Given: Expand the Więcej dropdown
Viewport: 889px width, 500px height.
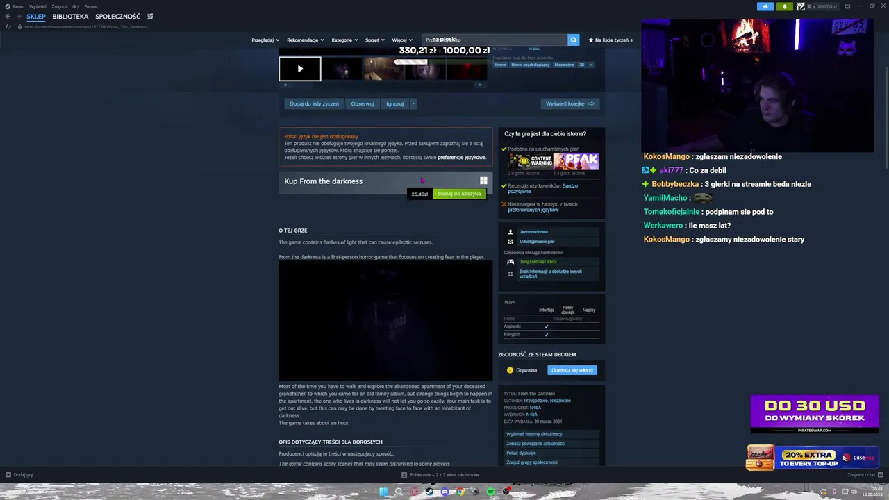Looking at the screenshot, I should coord(402,40).
